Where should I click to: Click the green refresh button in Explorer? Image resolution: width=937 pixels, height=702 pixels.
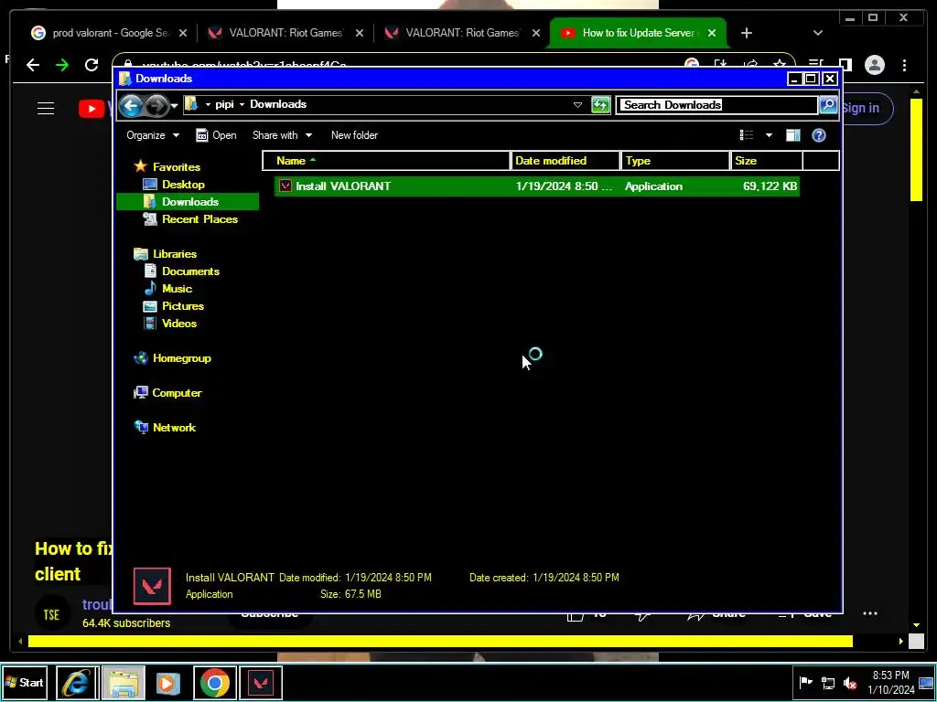[x=600, y=105]
